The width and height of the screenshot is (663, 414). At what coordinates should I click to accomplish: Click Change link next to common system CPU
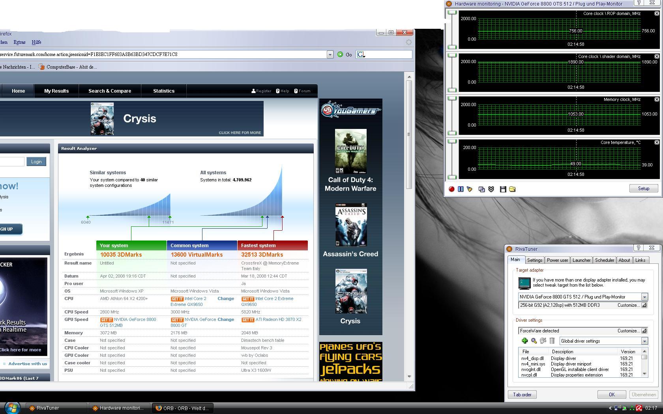coord(226,299)
